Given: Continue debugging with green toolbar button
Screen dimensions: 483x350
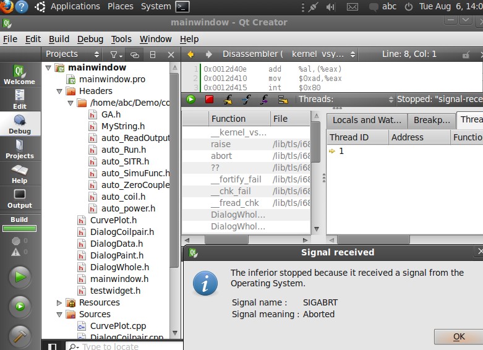Looking at the screenshot, I should 190,99.
